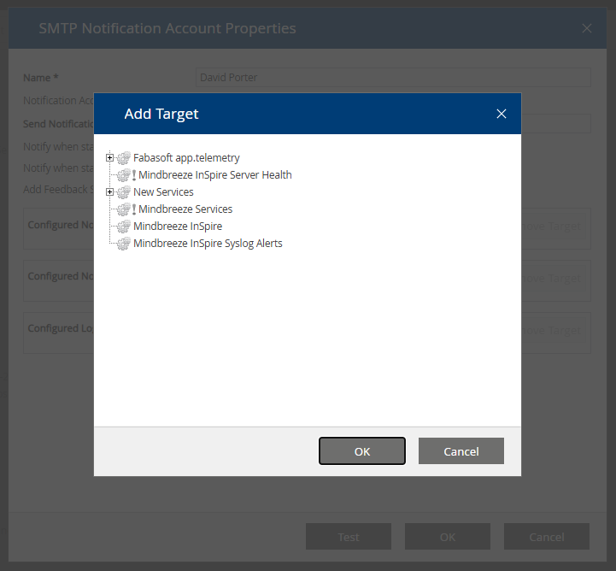Viewport: 616px width, 571px height.
Task: Close the Add Target dialog
Action: 502,114
